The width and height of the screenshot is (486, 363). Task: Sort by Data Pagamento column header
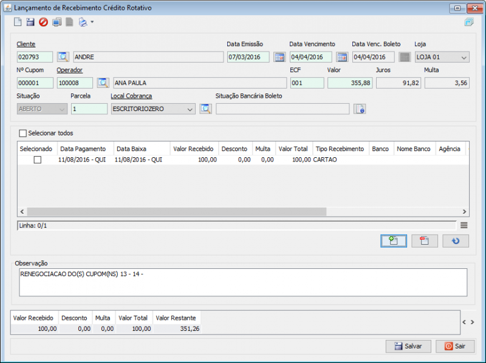[x=86, y=149]
